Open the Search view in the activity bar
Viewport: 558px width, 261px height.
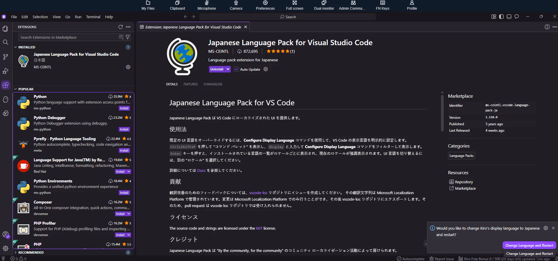click(x=5, y=42)
